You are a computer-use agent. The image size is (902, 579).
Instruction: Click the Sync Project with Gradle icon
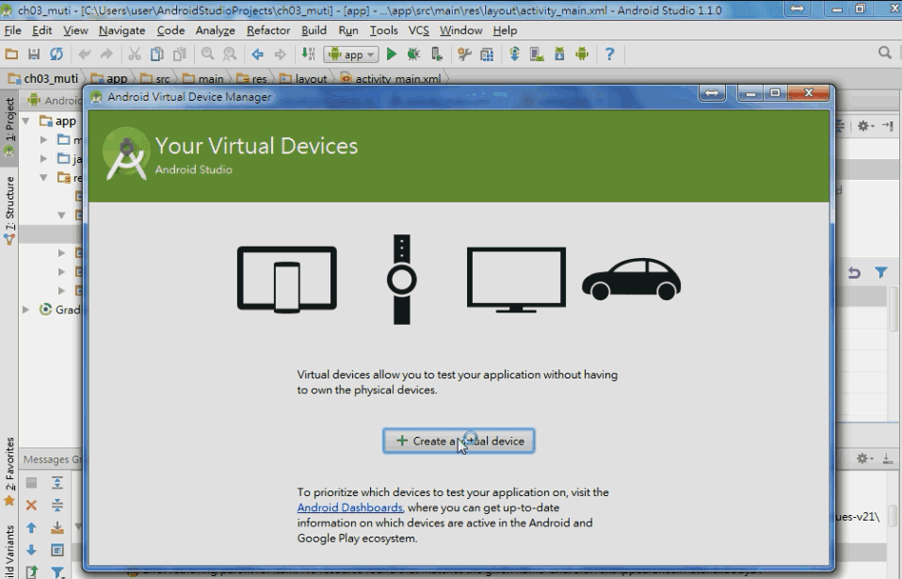click(x=514, y=54)
